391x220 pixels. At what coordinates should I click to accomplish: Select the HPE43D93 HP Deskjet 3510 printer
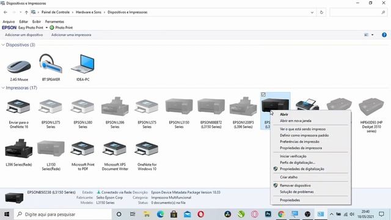click(371, 106)
